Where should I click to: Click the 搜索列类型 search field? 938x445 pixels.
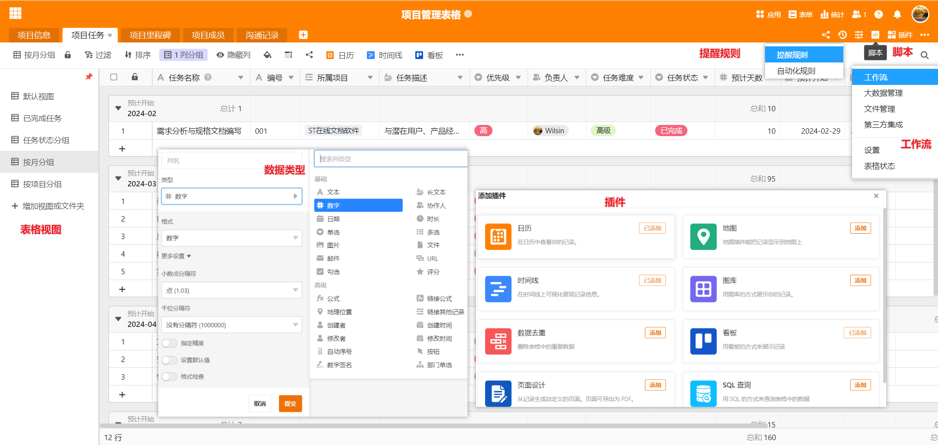[391, 159]
